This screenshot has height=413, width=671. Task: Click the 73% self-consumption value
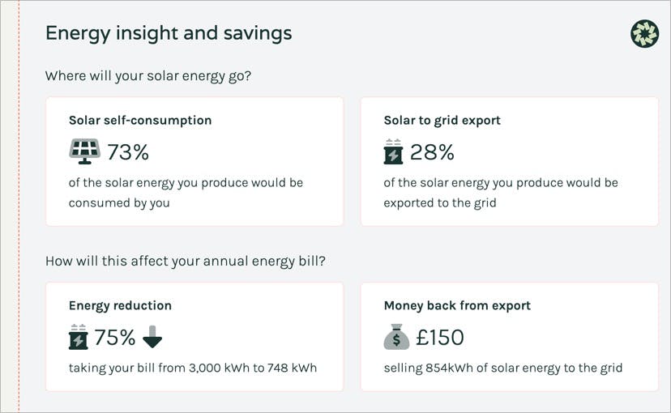coord(128,152)
